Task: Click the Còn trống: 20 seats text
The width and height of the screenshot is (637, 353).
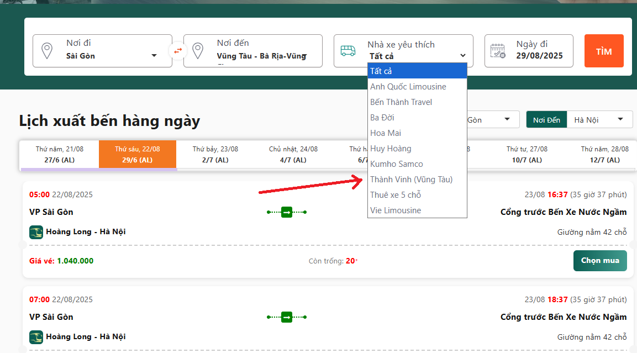Action: [x=333, y=261]
